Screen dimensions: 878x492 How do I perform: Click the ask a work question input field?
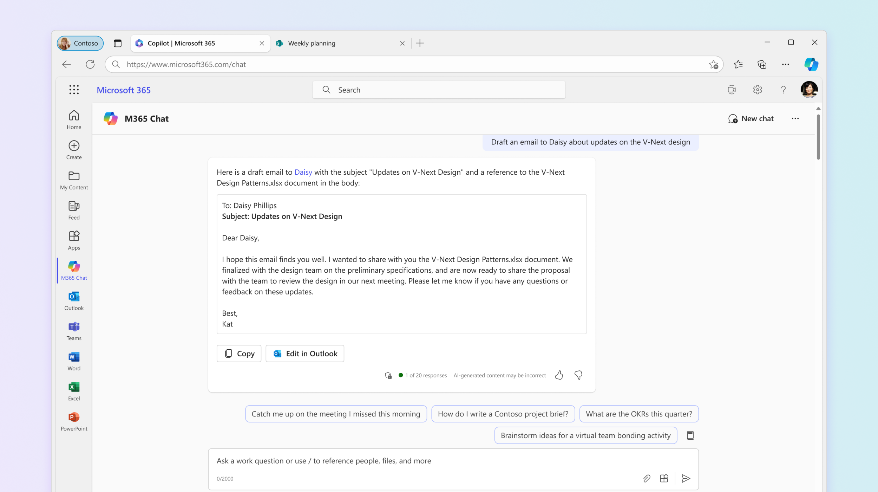coord(453,461)
